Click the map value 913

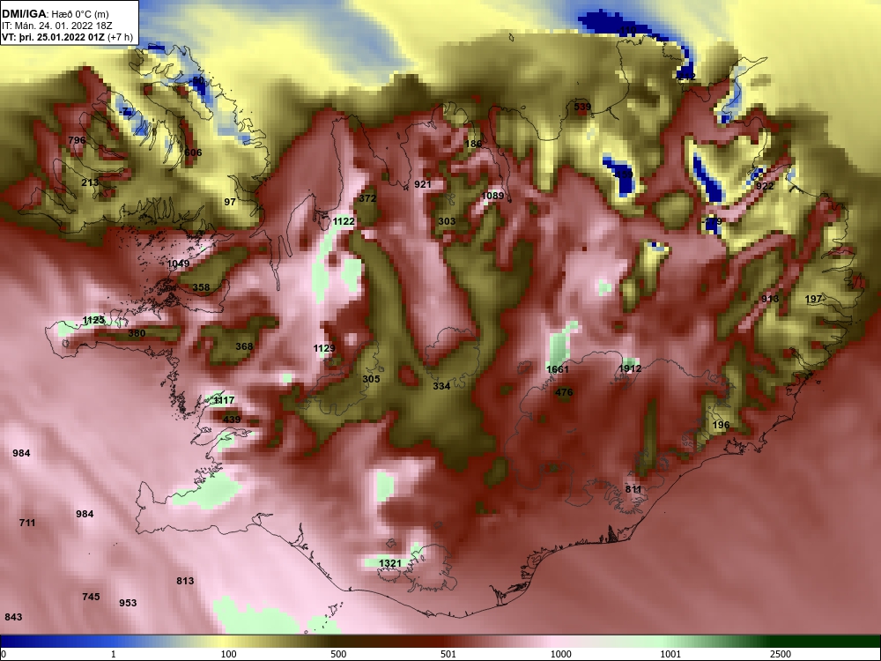770,299
